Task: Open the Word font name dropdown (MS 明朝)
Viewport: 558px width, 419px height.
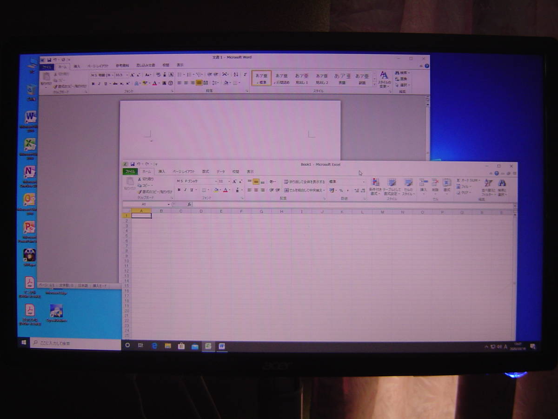Action: click(113, 75)
